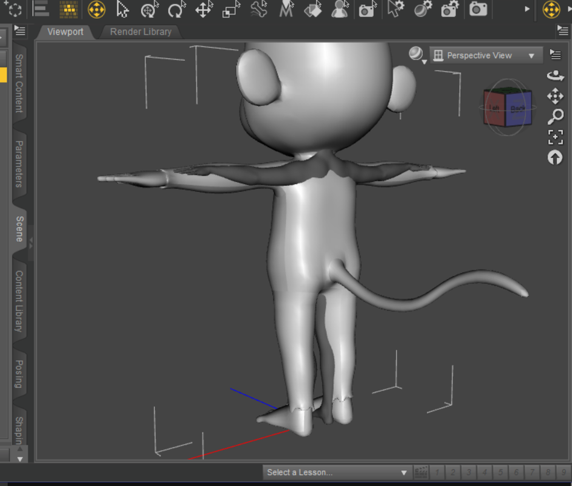Open the viewport options menu icon
Screen dimensions: 572x486
[x=555, y=55]
